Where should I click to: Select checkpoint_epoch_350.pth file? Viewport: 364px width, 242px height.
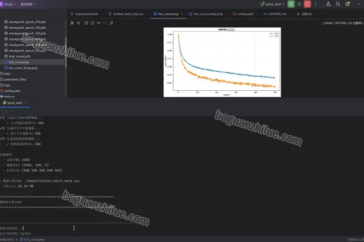27,33
